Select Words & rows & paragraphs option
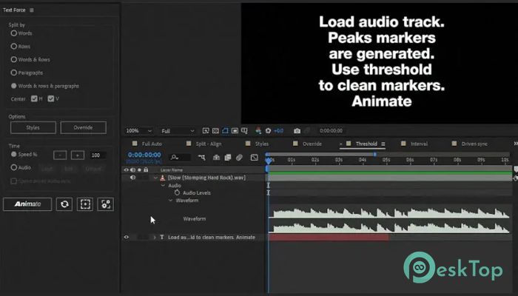This screenshot has width=518, height=296. pos(13,86)
